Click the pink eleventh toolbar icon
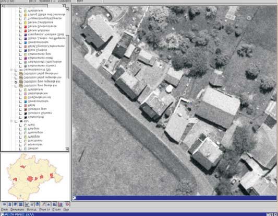Screen dimensions: 278x216 [61, 204]
